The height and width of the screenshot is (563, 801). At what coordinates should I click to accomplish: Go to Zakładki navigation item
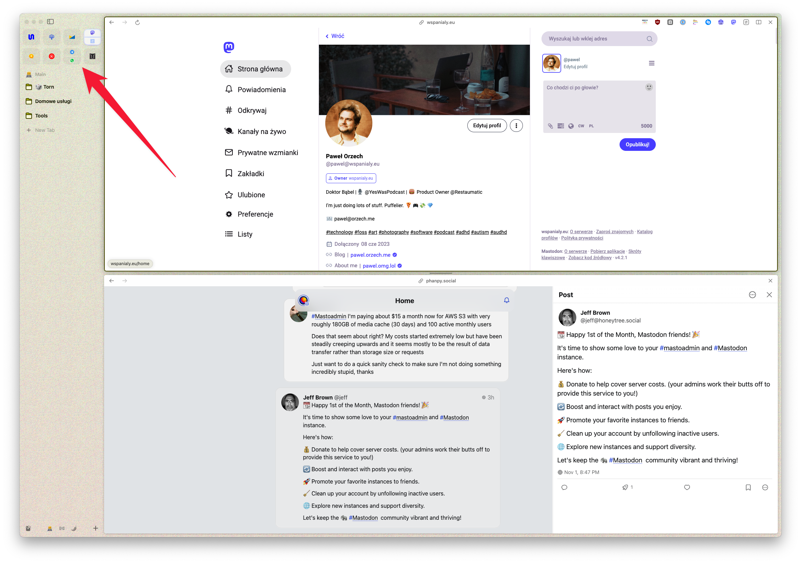pyautogui.click(x=250, y=174)
